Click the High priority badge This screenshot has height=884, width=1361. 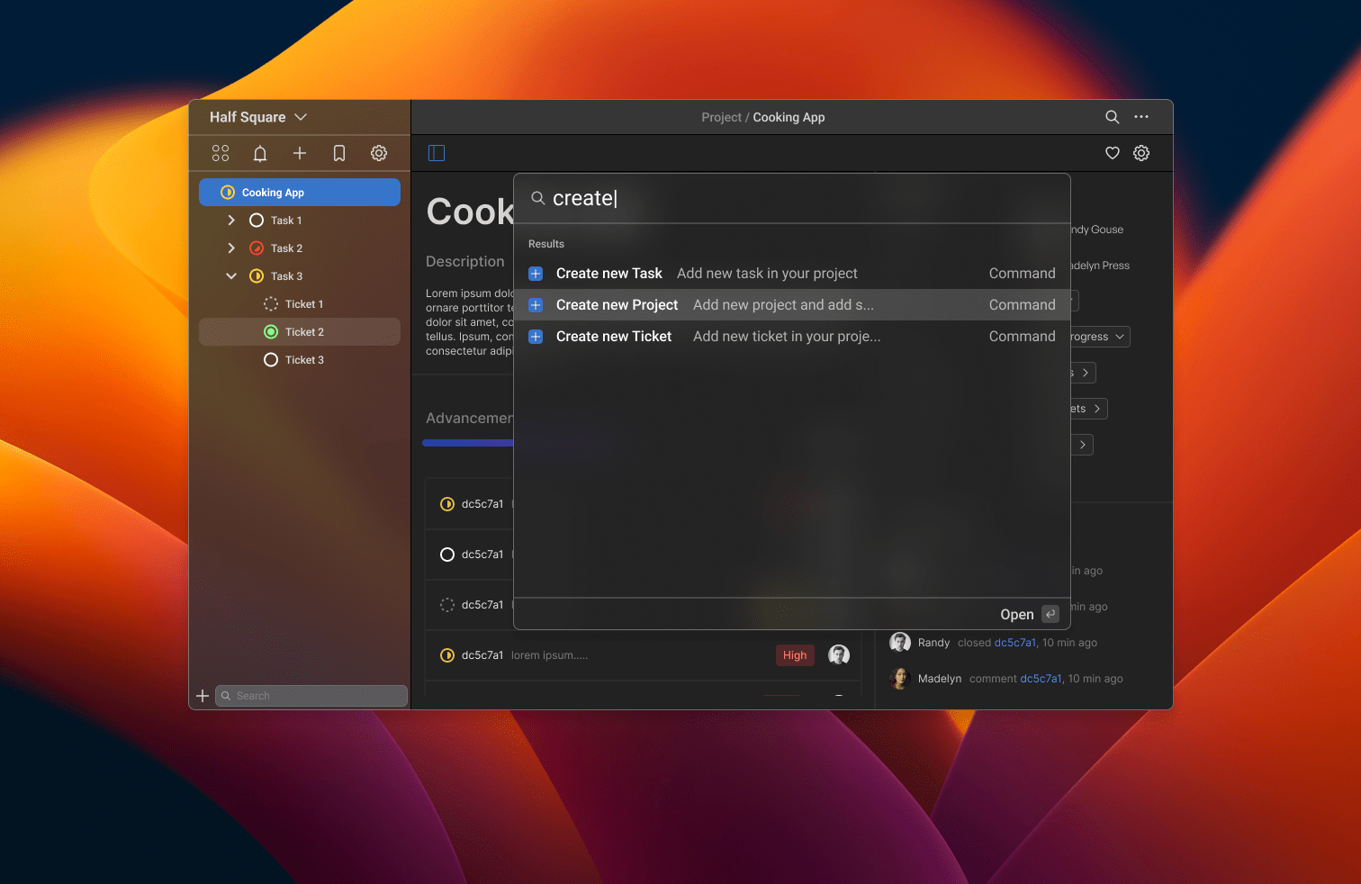(x=795, y=655)
